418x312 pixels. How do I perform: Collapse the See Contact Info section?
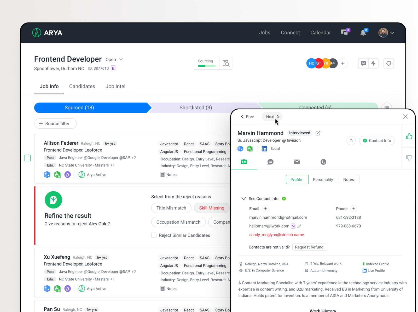(243, 198)
